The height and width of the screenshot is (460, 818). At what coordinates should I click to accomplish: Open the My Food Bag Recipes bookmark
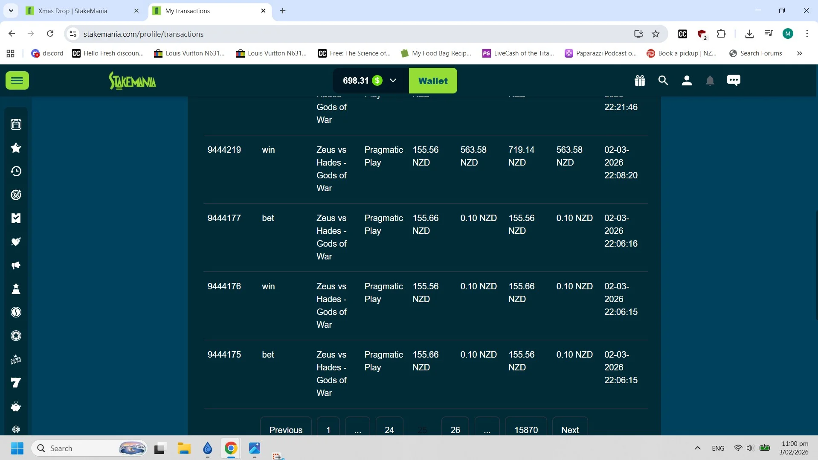(x=436, y=53)
